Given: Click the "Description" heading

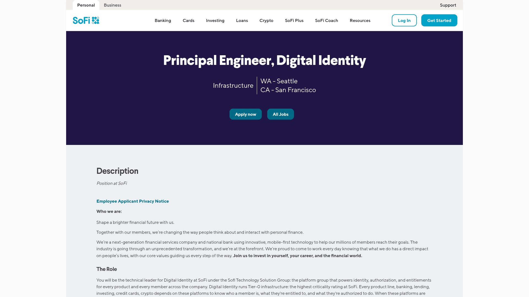Looking at the screenshot, I should click(x=117, y=171).
